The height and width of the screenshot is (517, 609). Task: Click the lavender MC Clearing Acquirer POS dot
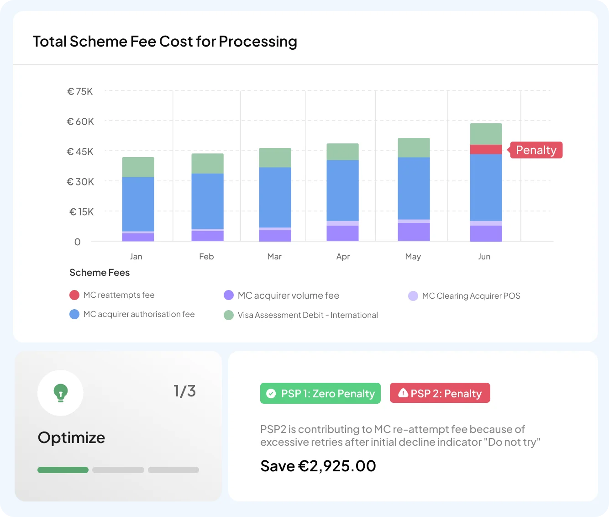click(x=413, y=296)
